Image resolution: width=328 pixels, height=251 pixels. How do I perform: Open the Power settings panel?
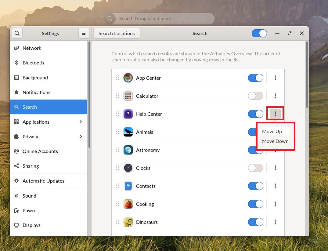pyautogui.click(x=49, y=210)
